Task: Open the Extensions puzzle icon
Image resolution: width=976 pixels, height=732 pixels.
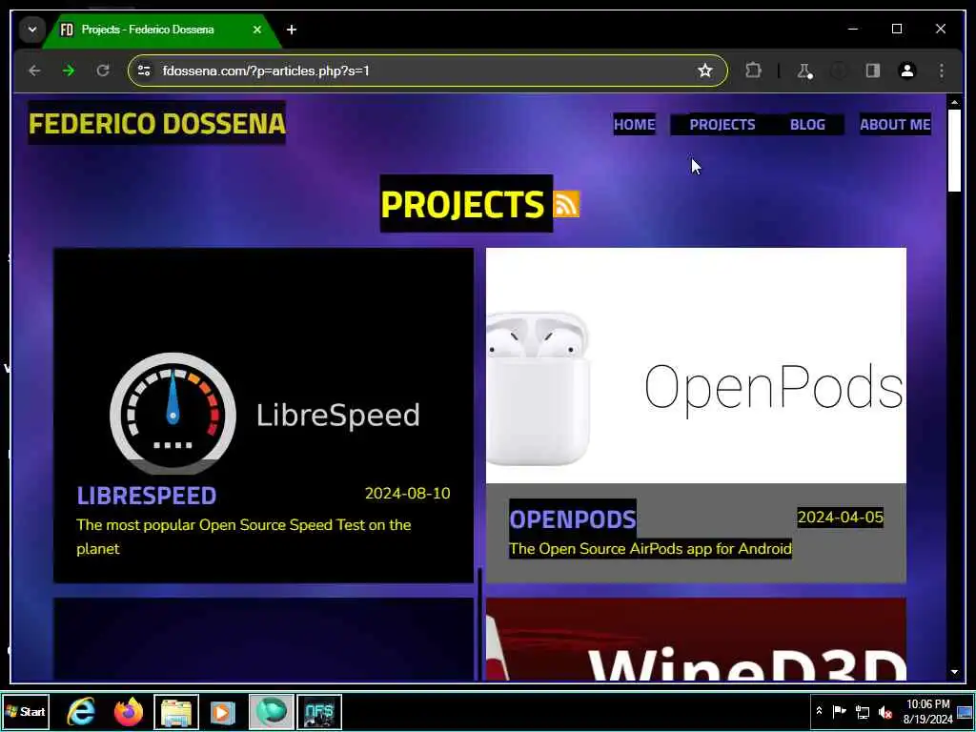Action: coord(753,71)
